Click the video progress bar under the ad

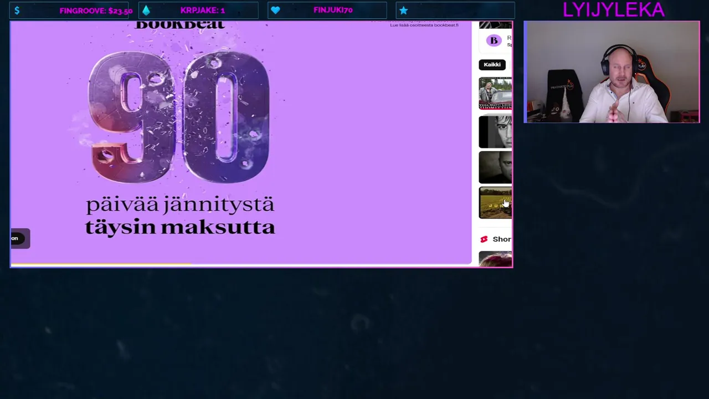[x=241, y=265]
